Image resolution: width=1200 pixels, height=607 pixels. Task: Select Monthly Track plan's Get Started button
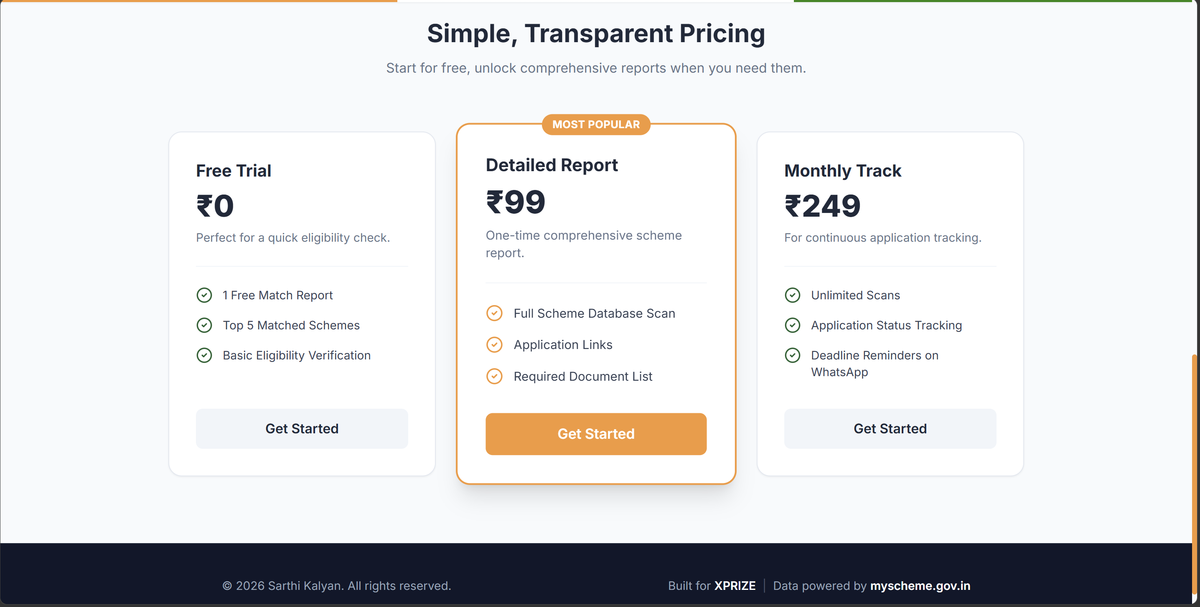click(890, 429)
